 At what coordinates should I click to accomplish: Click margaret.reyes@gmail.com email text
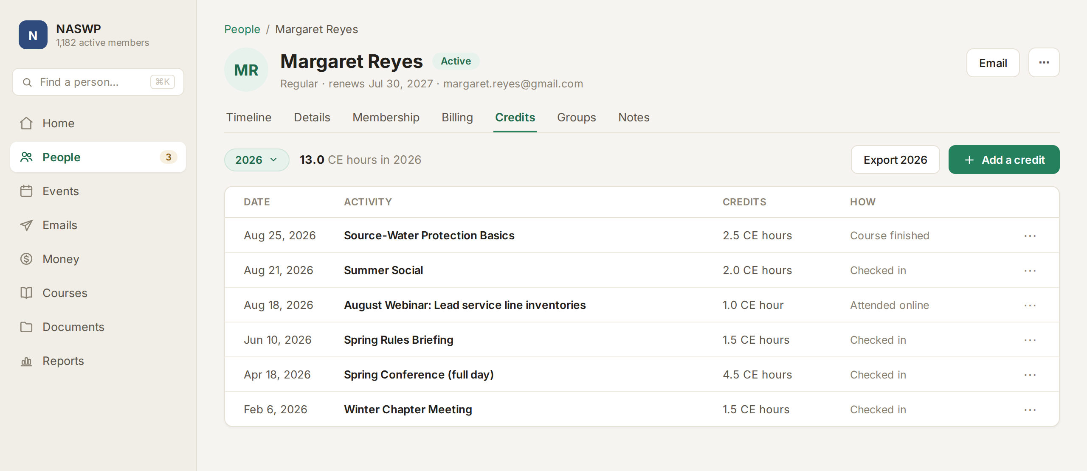point(513,84)
